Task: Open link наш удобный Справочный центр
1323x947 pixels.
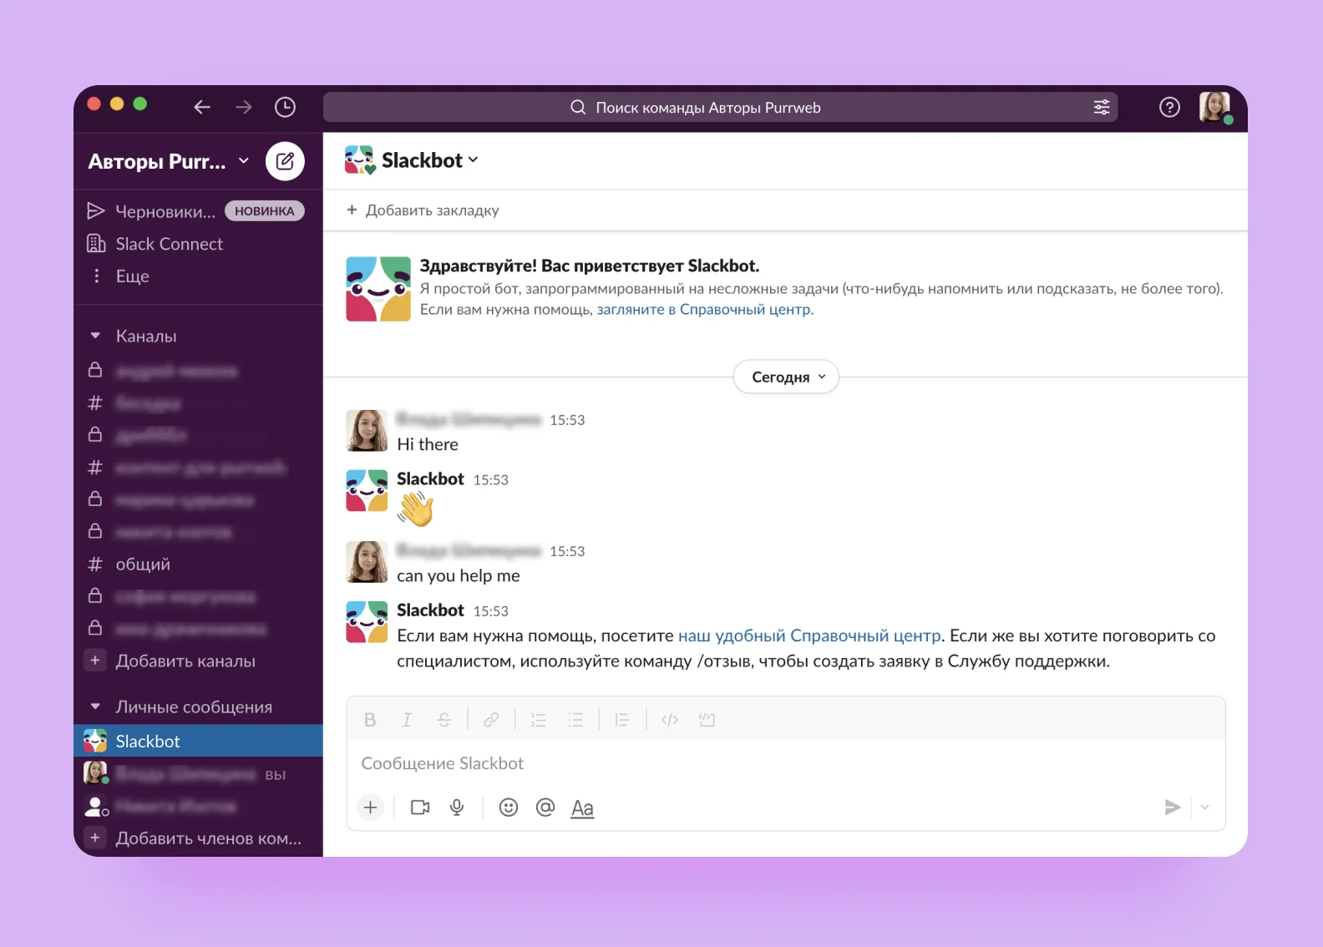Action: (809, 636)
